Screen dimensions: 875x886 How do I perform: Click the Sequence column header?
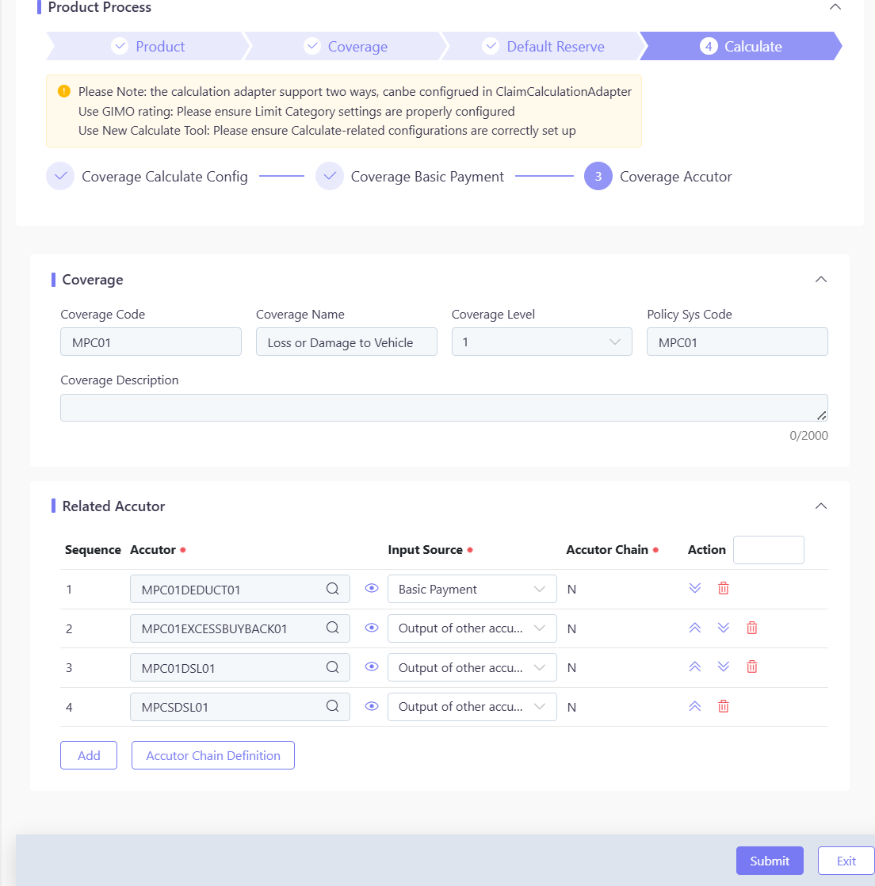[93, 550]
